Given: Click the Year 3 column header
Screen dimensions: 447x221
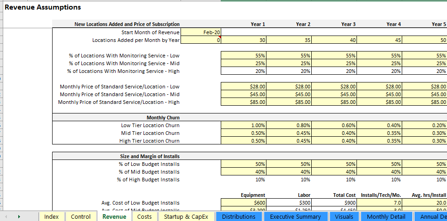Looking at the screenshot, I should click(348, 24).
